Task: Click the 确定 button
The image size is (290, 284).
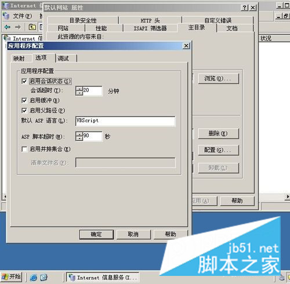Action: (96, 234)
